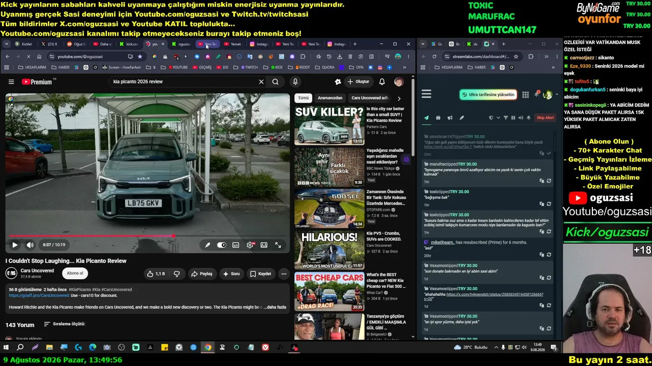Like the Kia Picanto video
Image resolution: width=652 pixels, height=366 pixels.
tap(156, 273)
